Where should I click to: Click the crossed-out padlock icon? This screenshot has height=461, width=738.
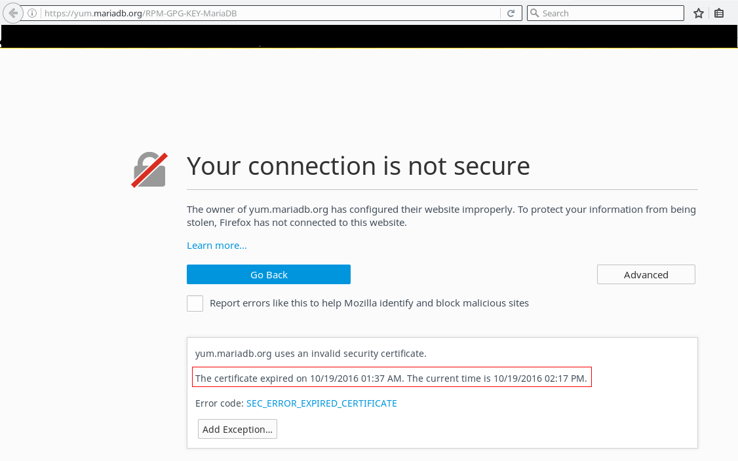pyautogui.click(x=149, y=170)
